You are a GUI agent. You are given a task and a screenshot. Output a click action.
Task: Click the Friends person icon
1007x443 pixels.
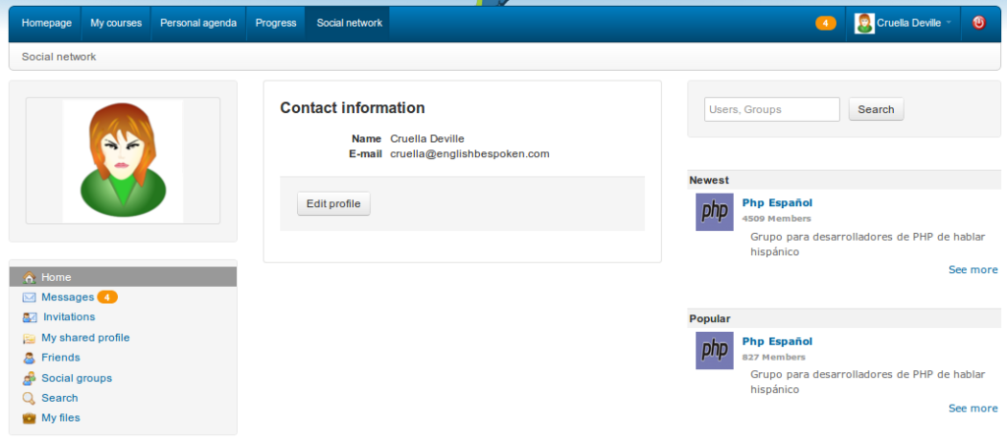(x=30, y=358)
